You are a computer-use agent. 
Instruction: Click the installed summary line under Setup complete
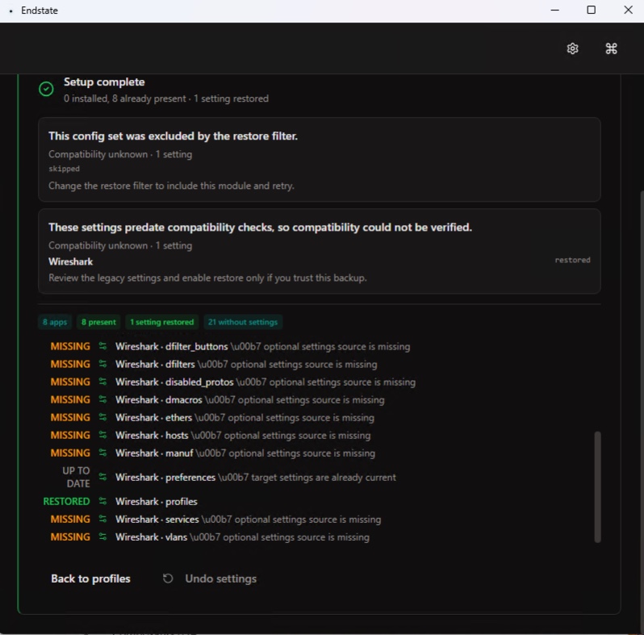(166, 98)
